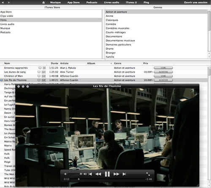Select the Drame genre

156,48
